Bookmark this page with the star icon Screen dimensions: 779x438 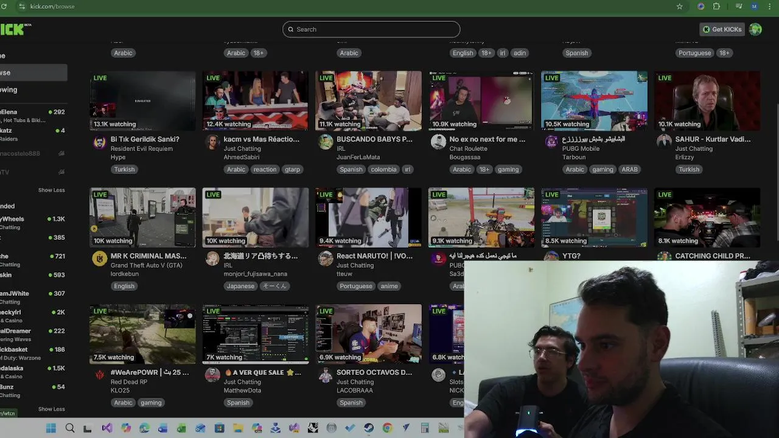[680, 6]
